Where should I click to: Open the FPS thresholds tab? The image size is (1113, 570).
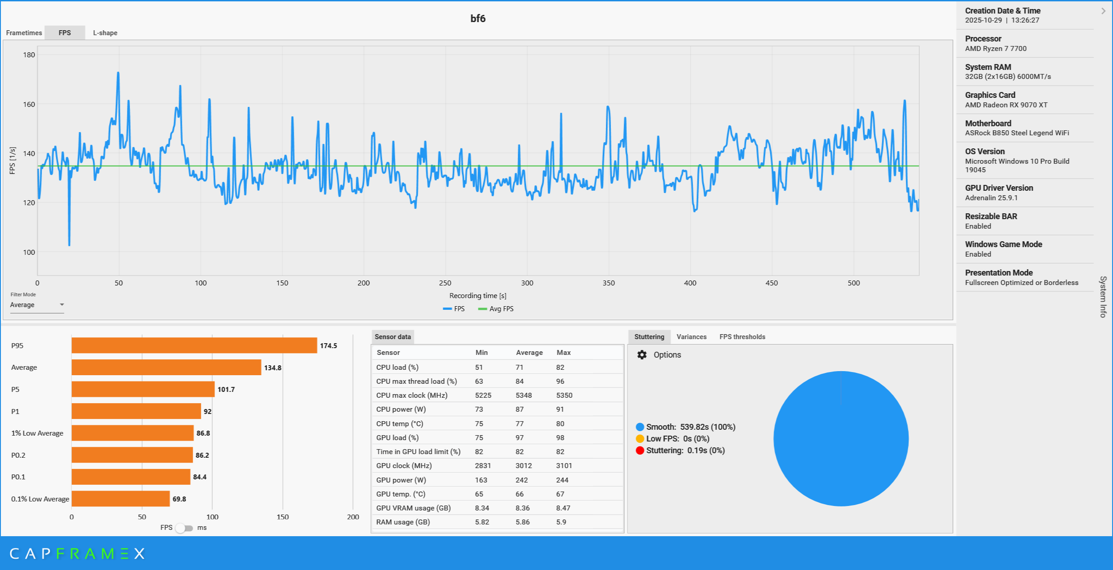click(742, 337)
